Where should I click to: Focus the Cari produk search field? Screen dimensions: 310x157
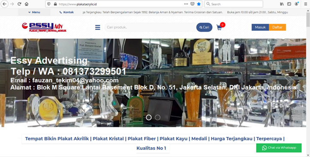click(150, 27)
